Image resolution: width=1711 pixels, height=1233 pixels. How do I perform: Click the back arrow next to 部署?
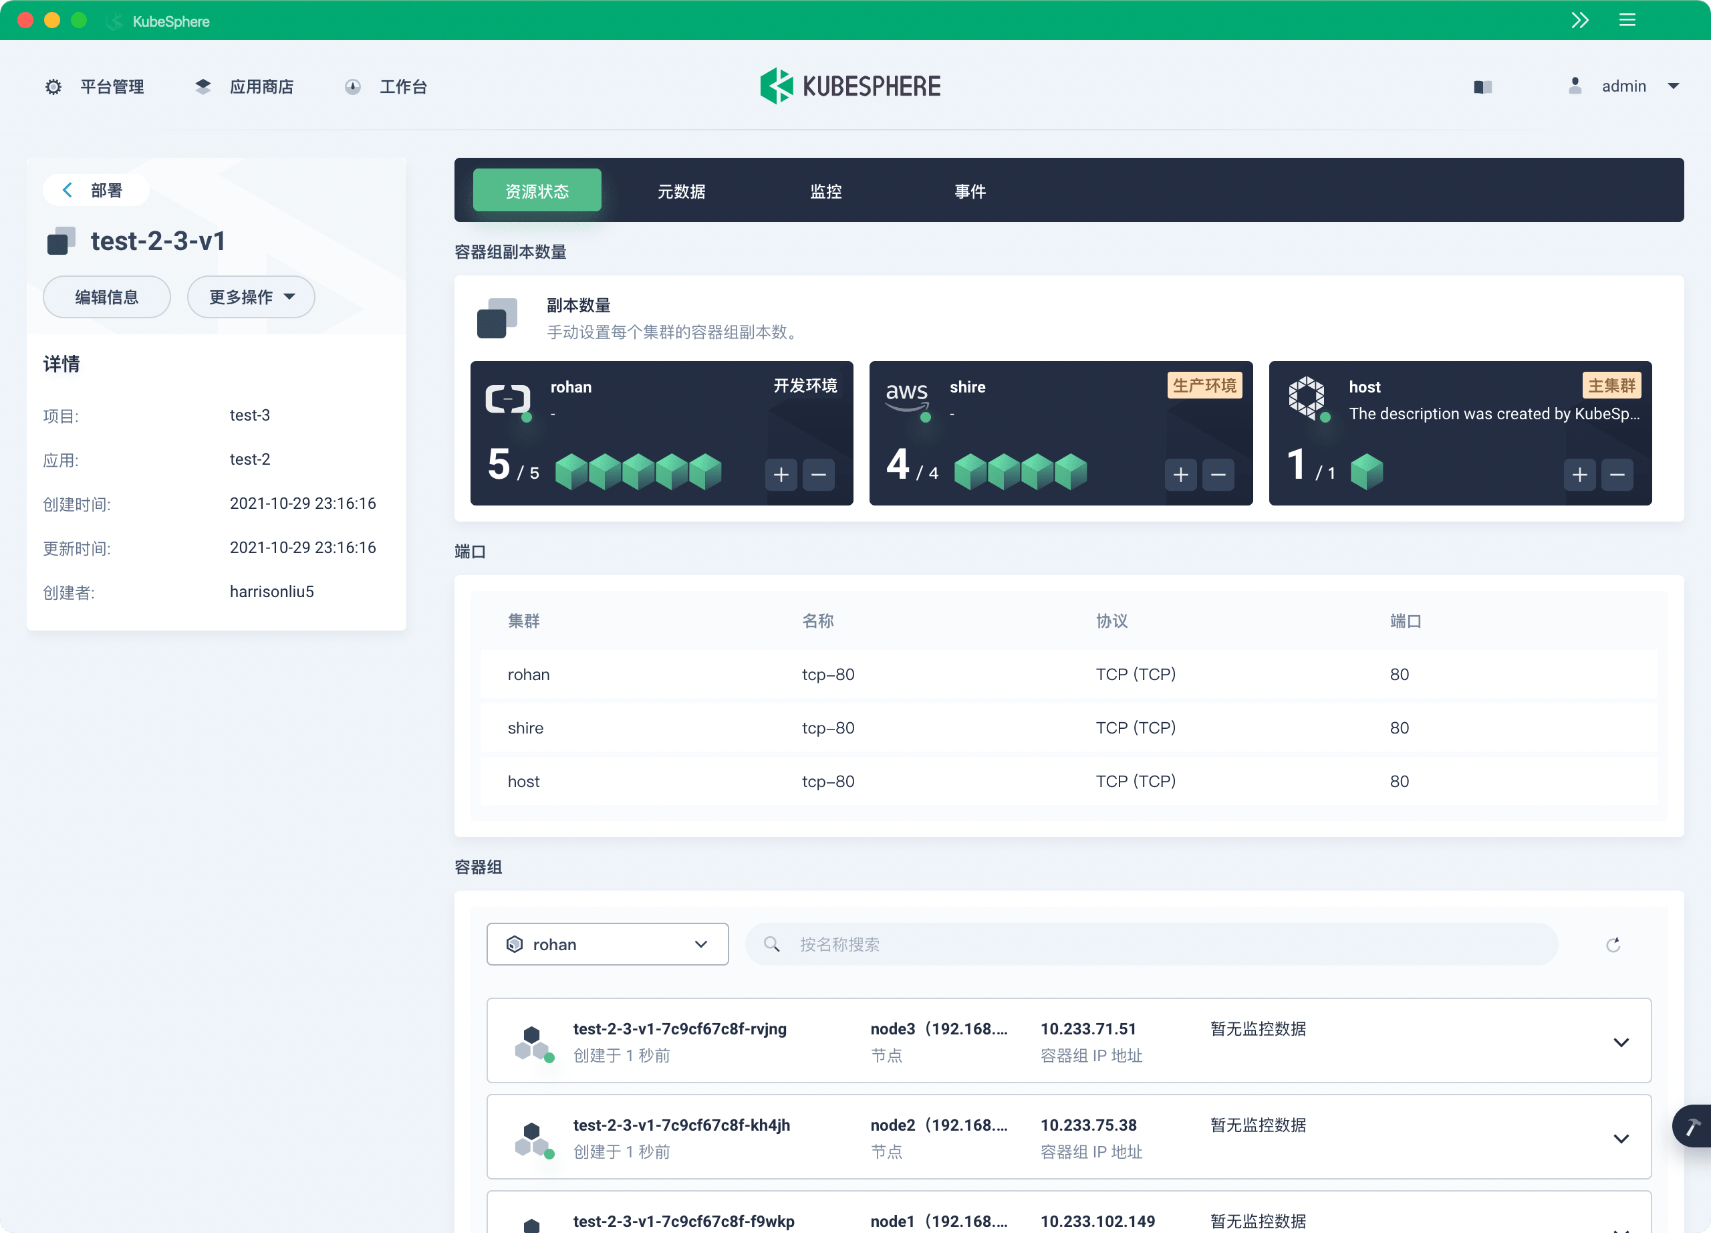pyautogui.click(x=67, y=190)
